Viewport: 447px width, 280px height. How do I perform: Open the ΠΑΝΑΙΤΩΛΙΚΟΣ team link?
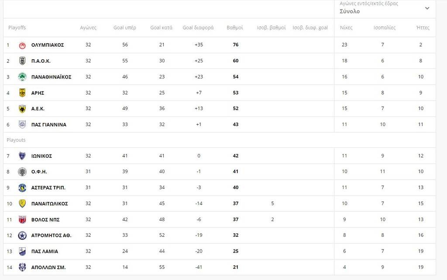[50, 204]
